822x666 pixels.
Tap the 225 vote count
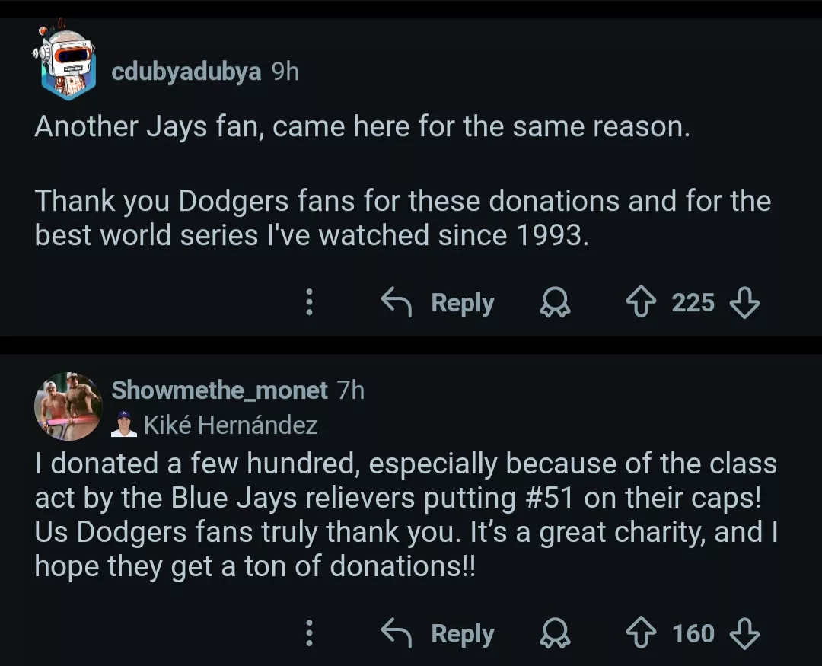coord(693,303)
